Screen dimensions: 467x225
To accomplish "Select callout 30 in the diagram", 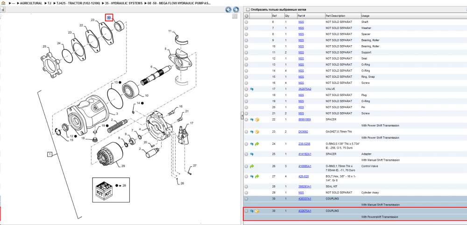I will (x=109, y=18).
